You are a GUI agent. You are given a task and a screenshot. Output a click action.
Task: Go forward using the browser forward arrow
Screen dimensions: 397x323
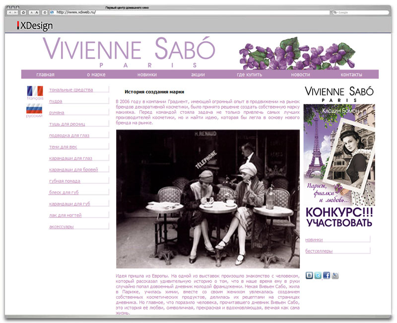pyautogui.click(x=15, y=12)
